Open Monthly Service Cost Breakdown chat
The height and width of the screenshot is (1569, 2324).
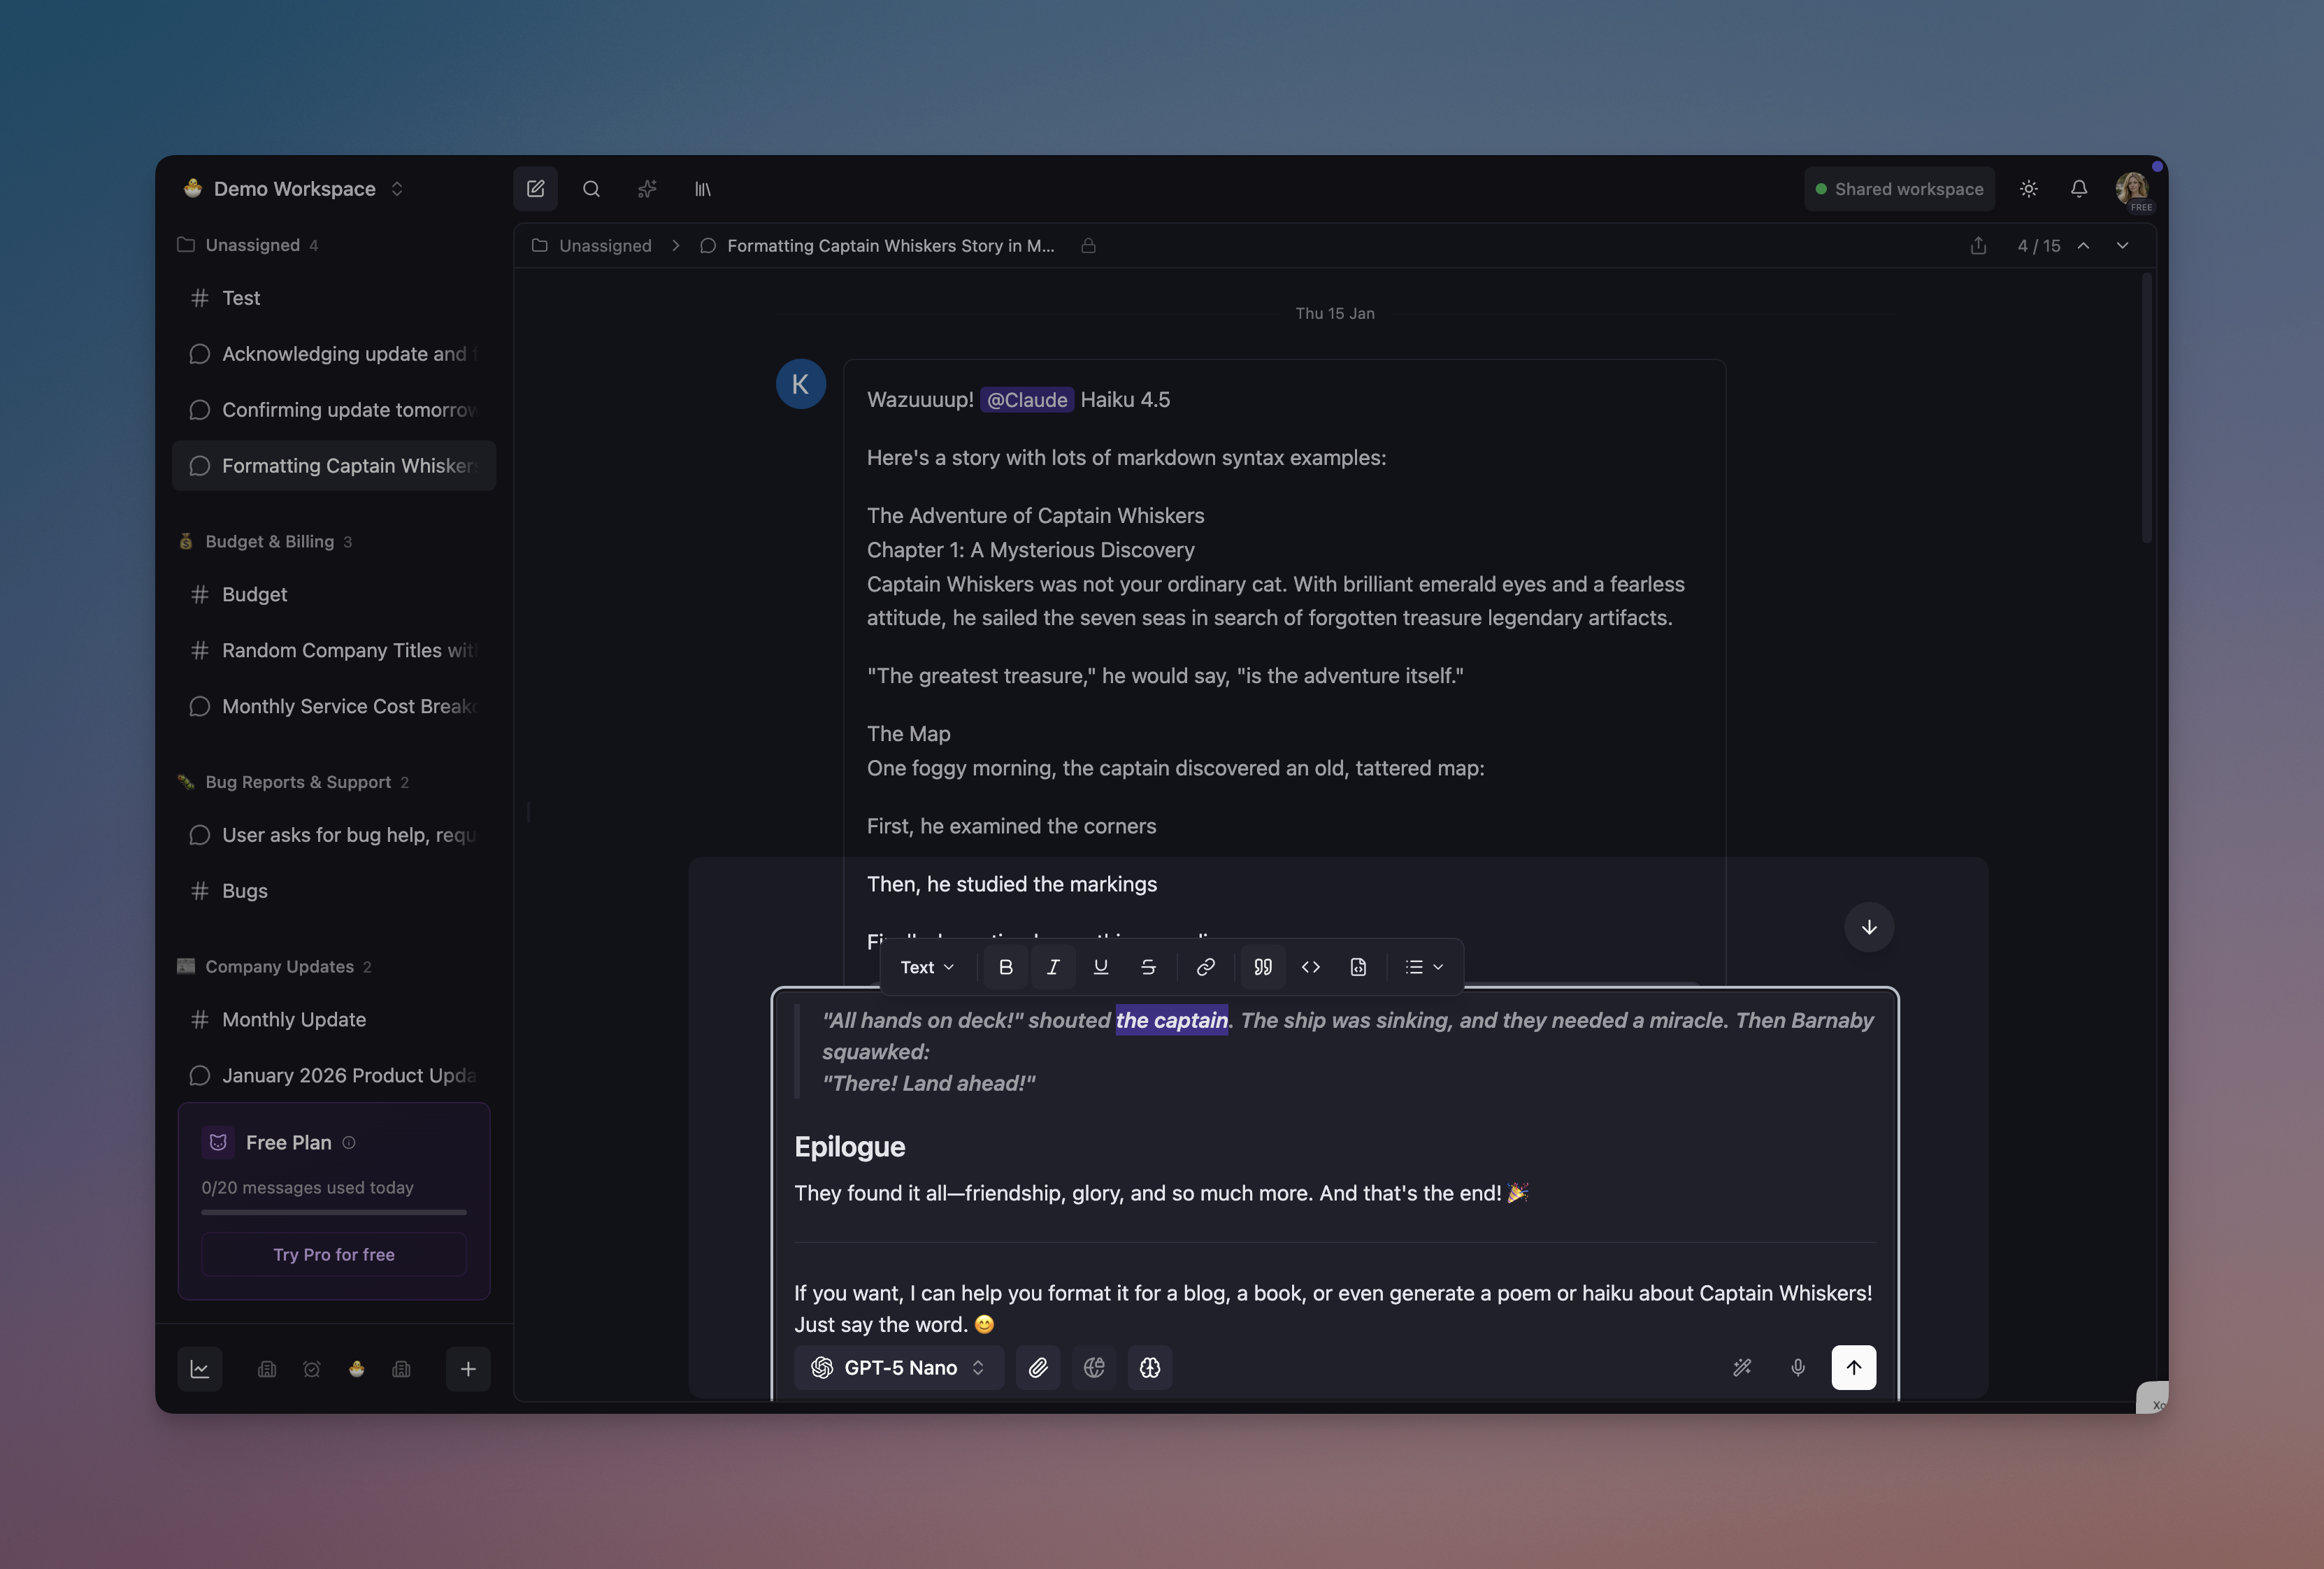pos(334,706)
